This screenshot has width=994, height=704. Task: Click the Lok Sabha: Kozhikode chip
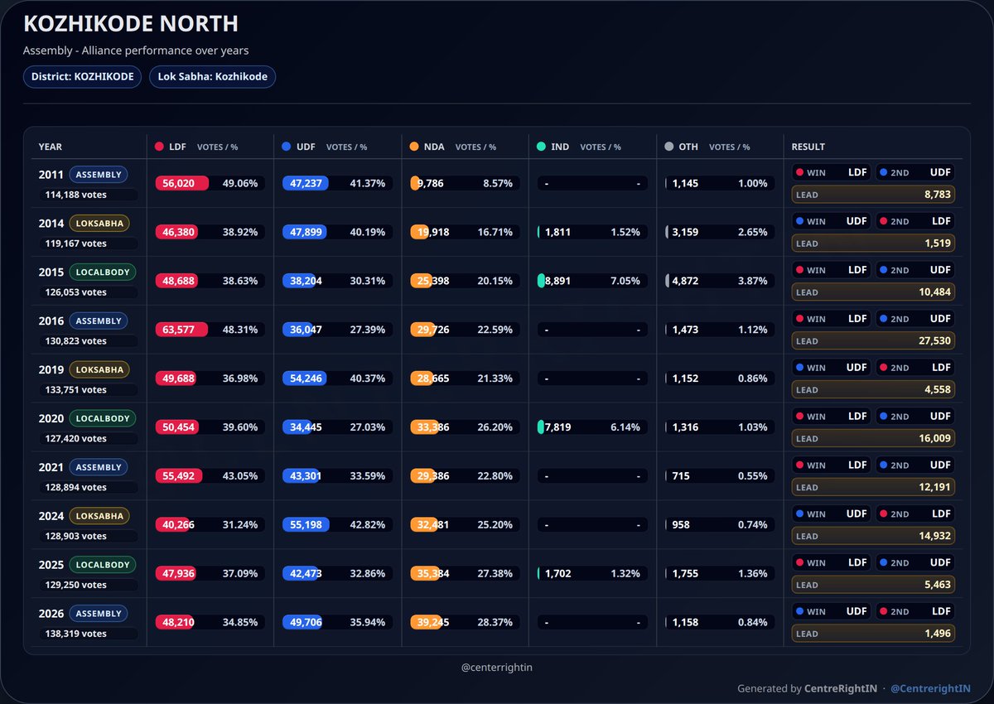(x=212, y=76)
